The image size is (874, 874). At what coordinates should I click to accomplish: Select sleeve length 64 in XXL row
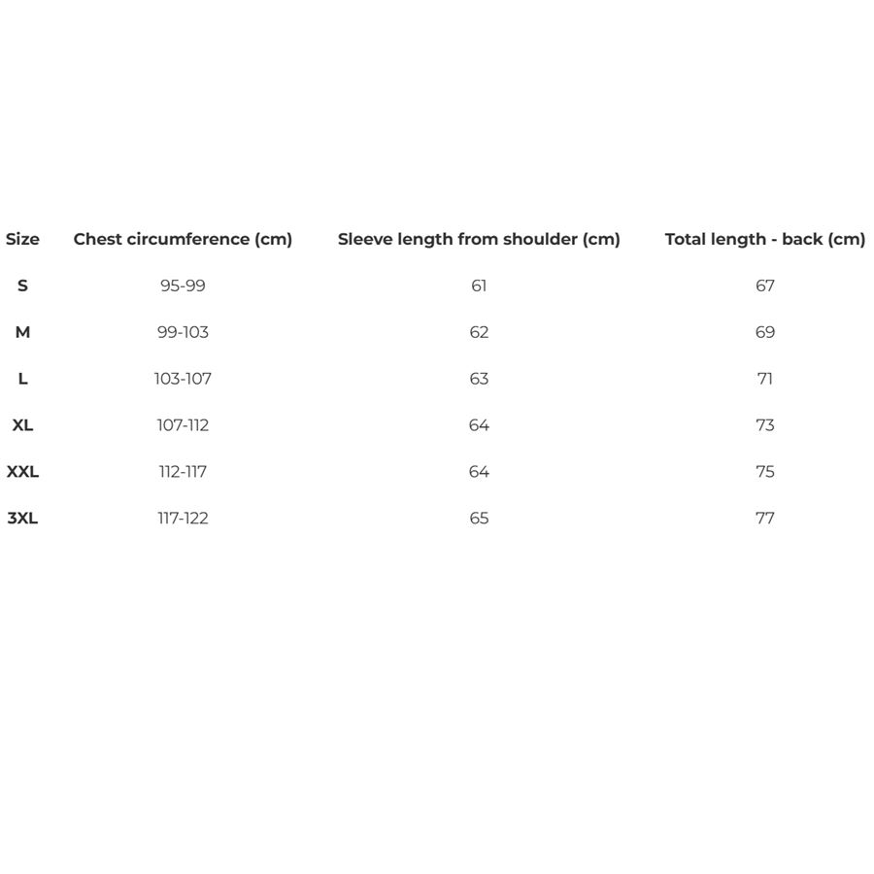tap(479, 472)
